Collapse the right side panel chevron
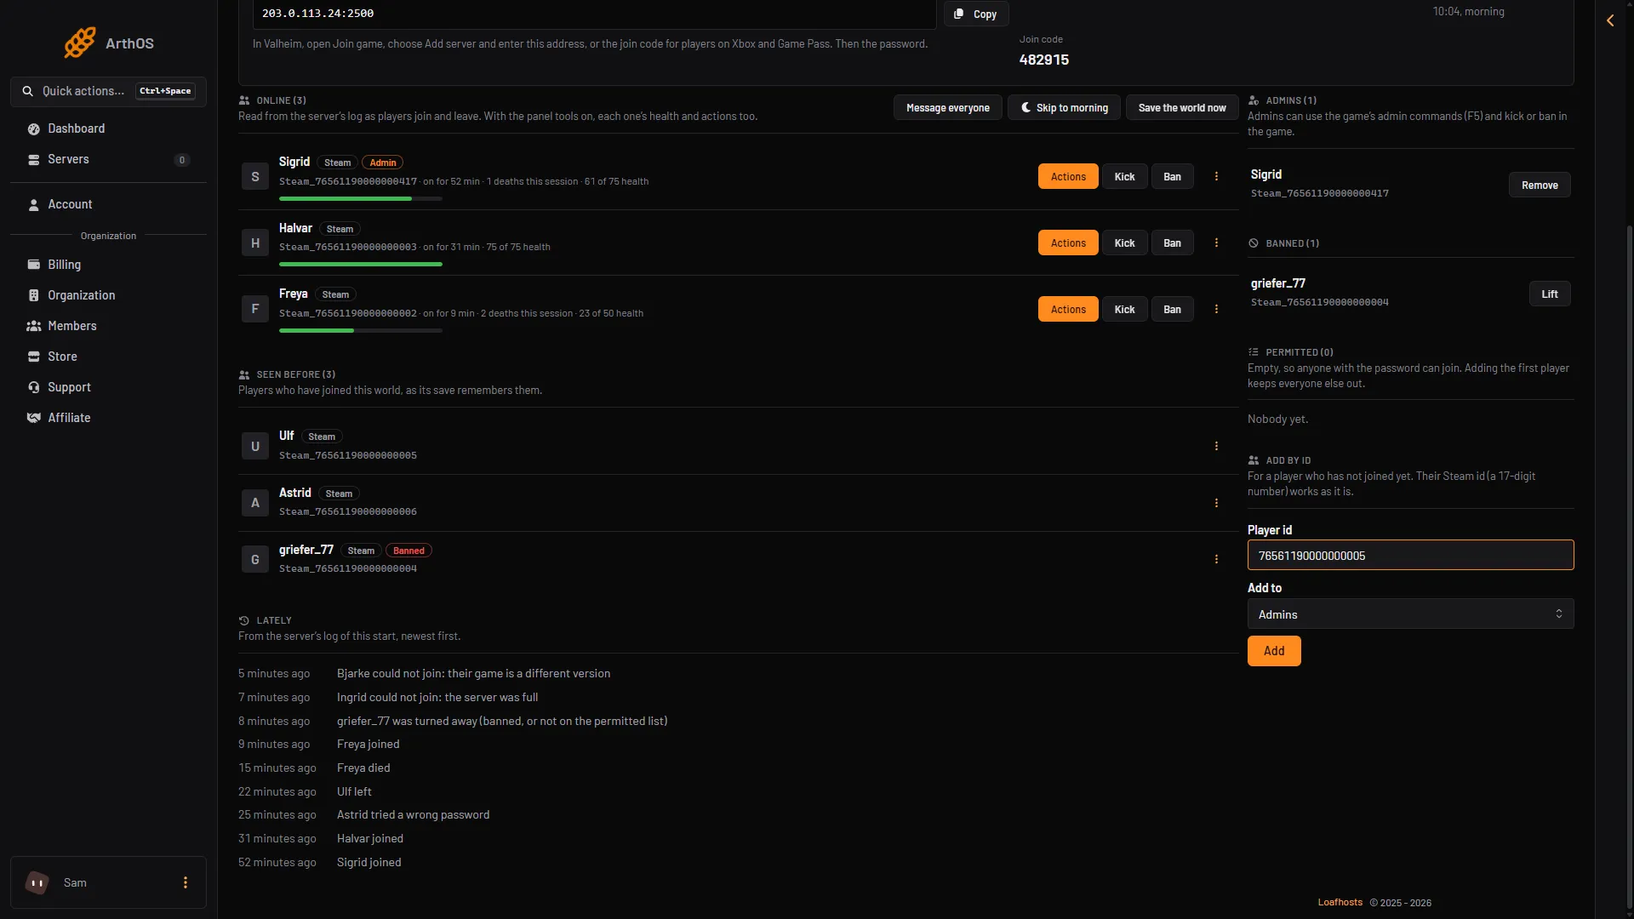1634x919 pixels. 1610,20
